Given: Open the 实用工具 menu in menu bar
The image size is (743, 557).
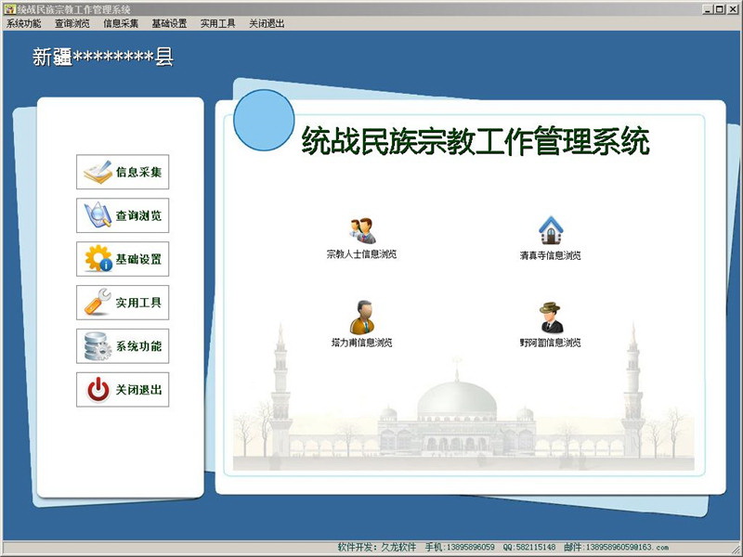Looking at the screenshot, I should point(218,23).
